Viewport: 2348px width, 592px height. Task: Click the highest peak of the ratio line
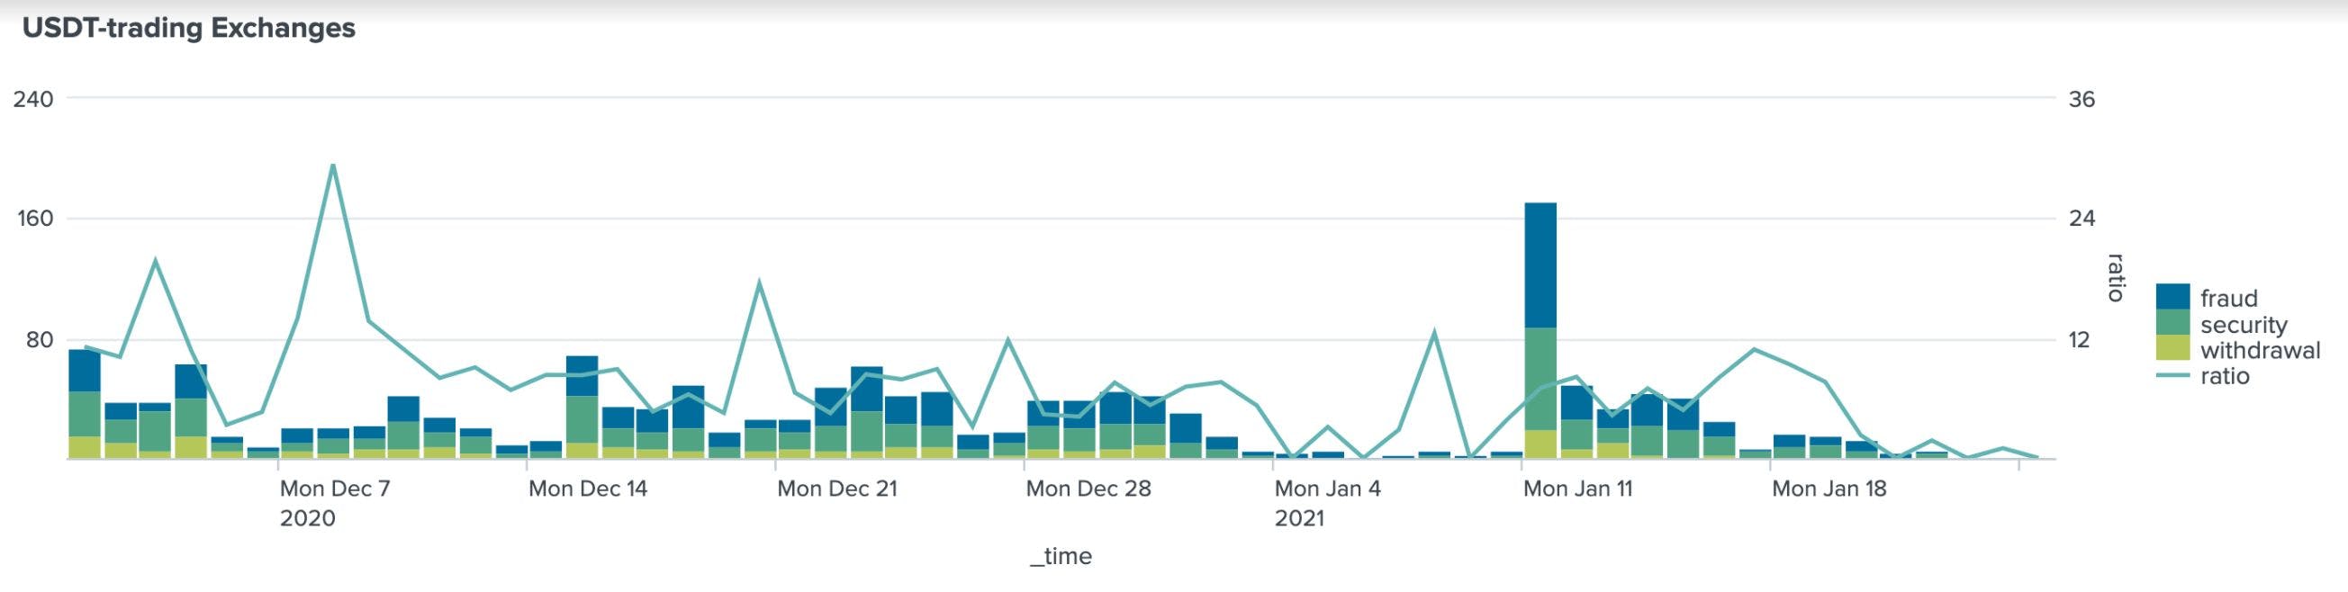[333, 166]
